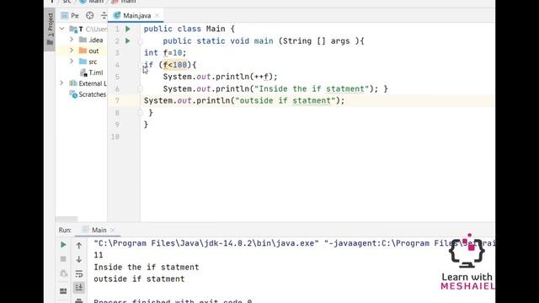Toggle the 1: Project tool window stripe
The image size is (539, 303).
click(51, 29)
